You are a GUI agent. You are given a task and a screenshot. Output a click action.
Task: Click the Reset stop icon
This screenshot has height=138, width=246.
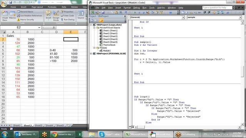click(x=143, y=13)
